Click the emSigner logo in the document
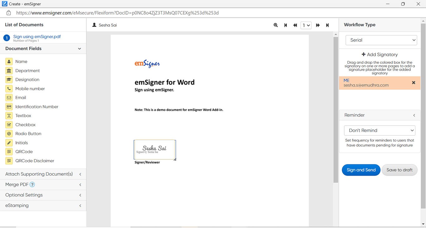 click(147, 63)
